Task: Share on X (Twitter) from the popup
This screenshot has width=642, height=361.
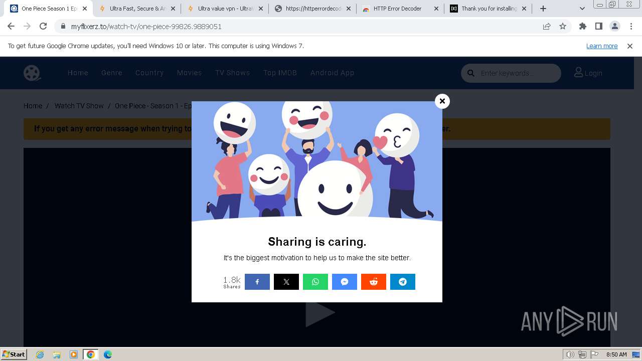Action: (286, 282)
